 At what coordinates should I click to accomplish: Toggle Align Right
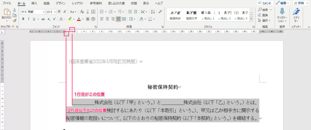(113, 19)
